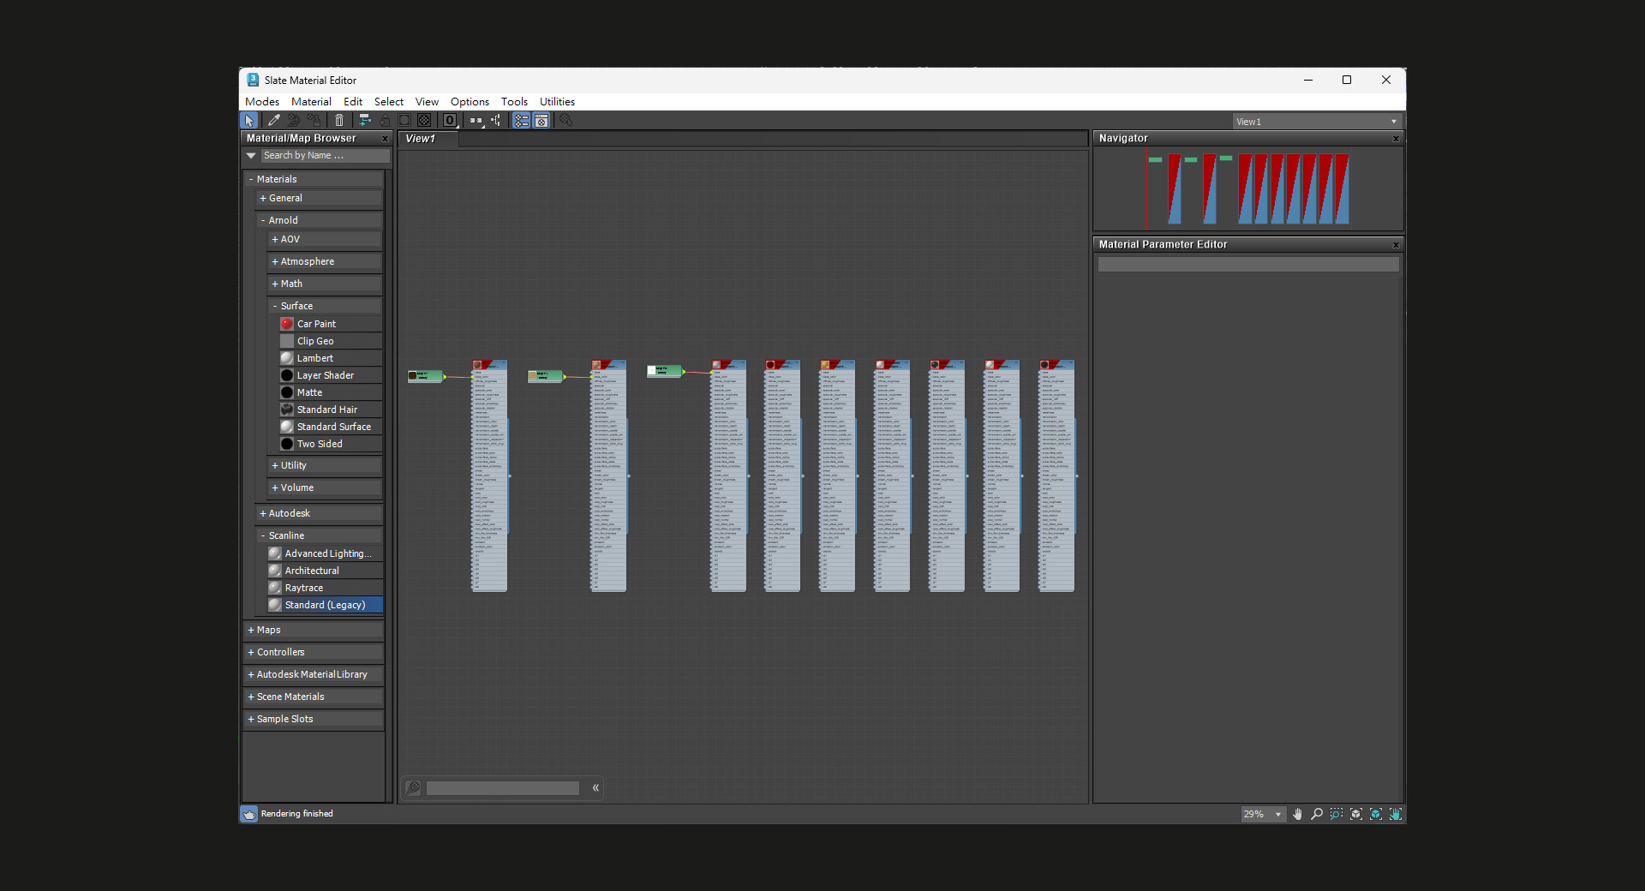Expand the Controllers group

point(314,652)
